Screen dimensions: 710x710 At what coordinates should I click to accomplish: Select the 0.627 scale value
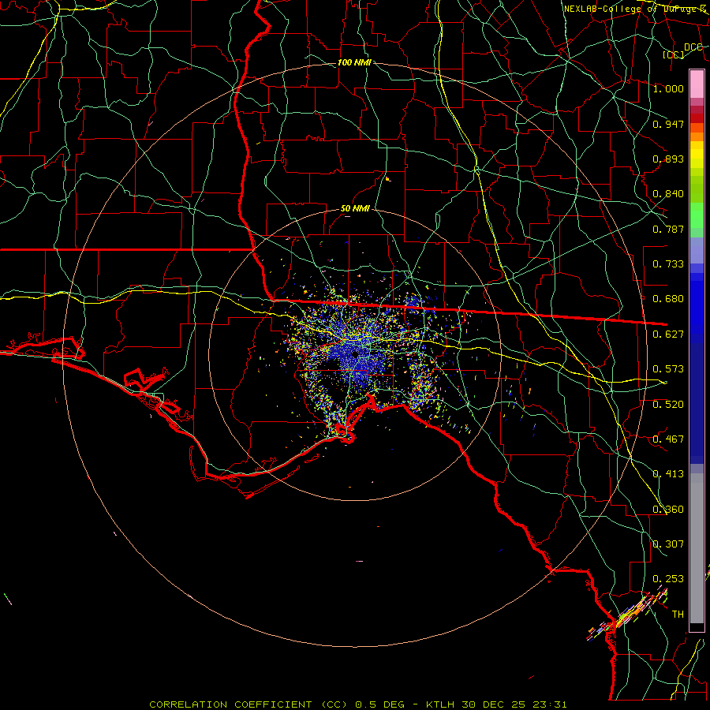(668, 334)
